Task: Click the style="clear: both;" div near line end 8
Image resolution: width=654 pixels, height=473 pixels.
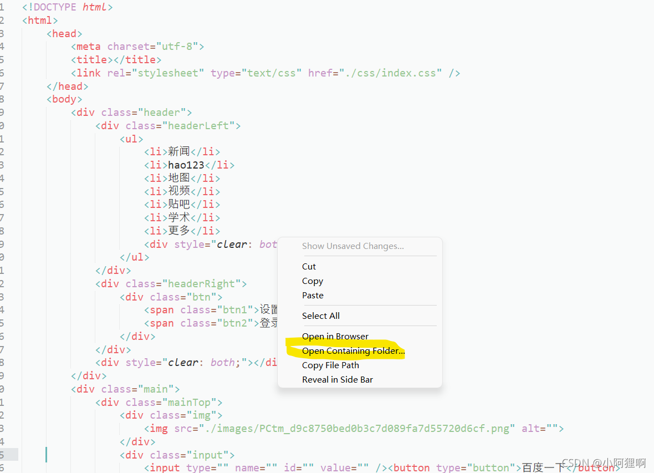Action: 186,362
